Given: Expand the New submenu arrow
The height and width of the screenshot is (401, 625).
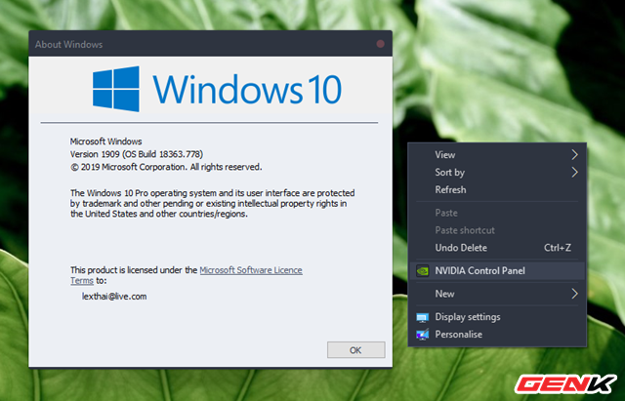Looking at the screenshot, I should pyautogui.click(x=575, y=294).
